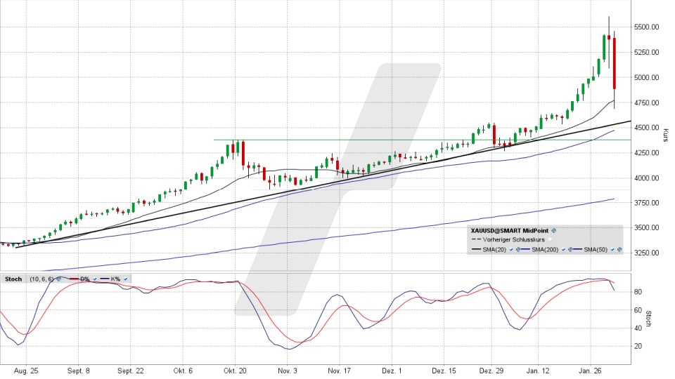Open the SMA(50) settings gear
Screen dimensions: 675x379
coord(619,249)
